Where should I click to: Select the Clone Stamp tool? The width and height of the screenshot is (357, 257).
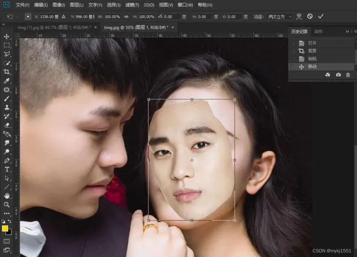(7, 107)
